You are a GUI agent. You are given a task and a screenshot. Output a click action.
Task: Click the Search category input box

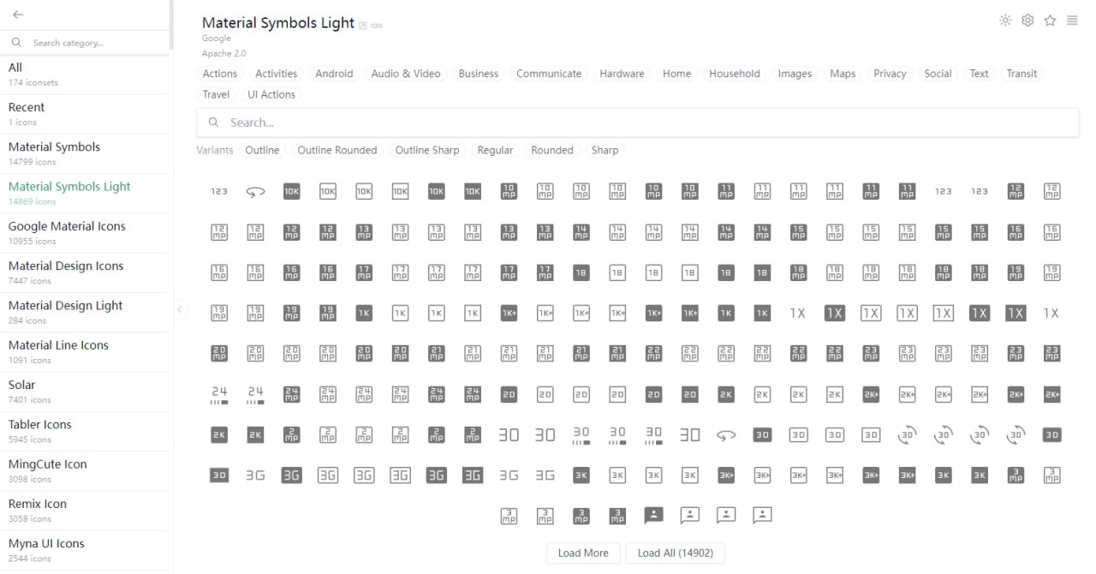94,43
